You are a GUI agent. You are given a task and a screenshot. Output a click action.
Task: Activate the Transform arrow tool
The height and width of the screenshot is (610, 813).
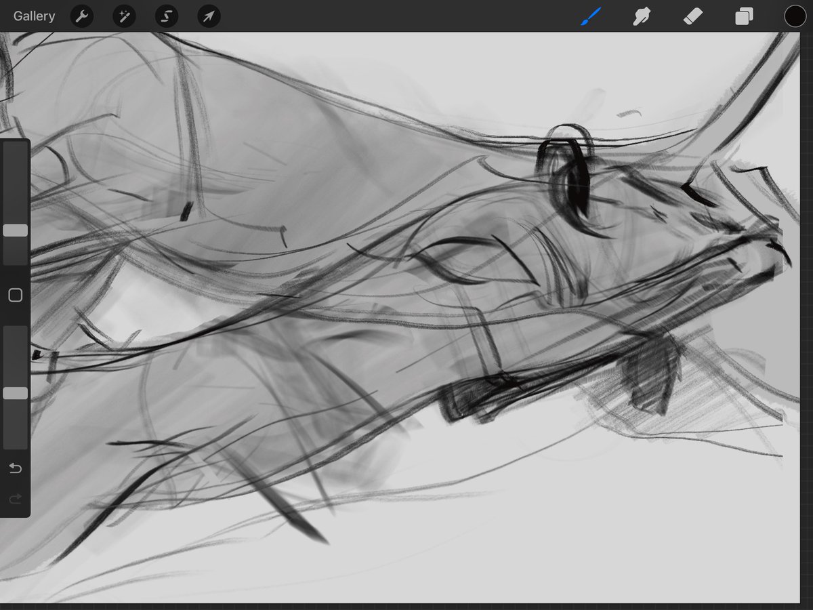tap(209, 16)
